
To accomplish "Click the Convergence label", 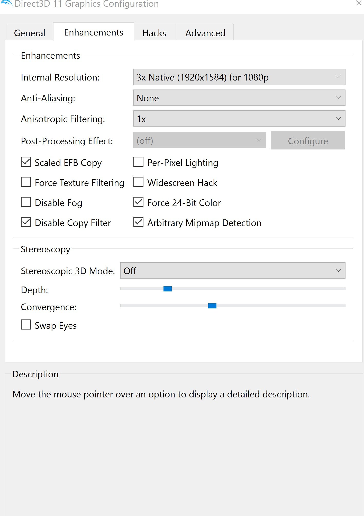I will coord(49,307).
